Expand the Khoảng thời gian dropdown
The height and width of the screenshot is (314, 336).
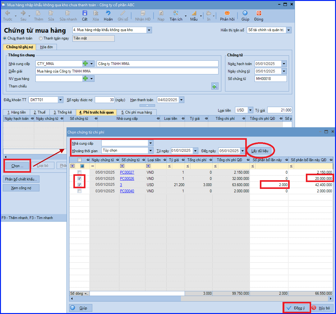pos(151,151)
